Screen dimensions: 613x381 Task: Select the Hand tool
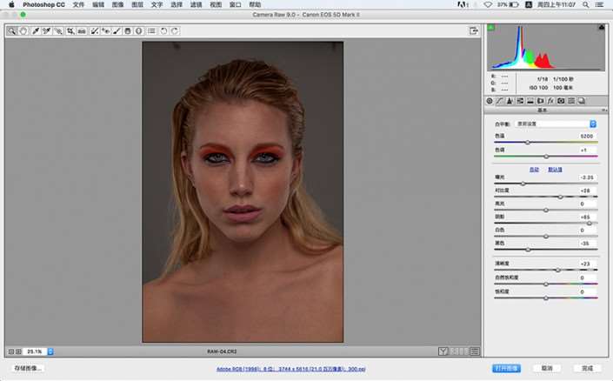tap(23, 31)
